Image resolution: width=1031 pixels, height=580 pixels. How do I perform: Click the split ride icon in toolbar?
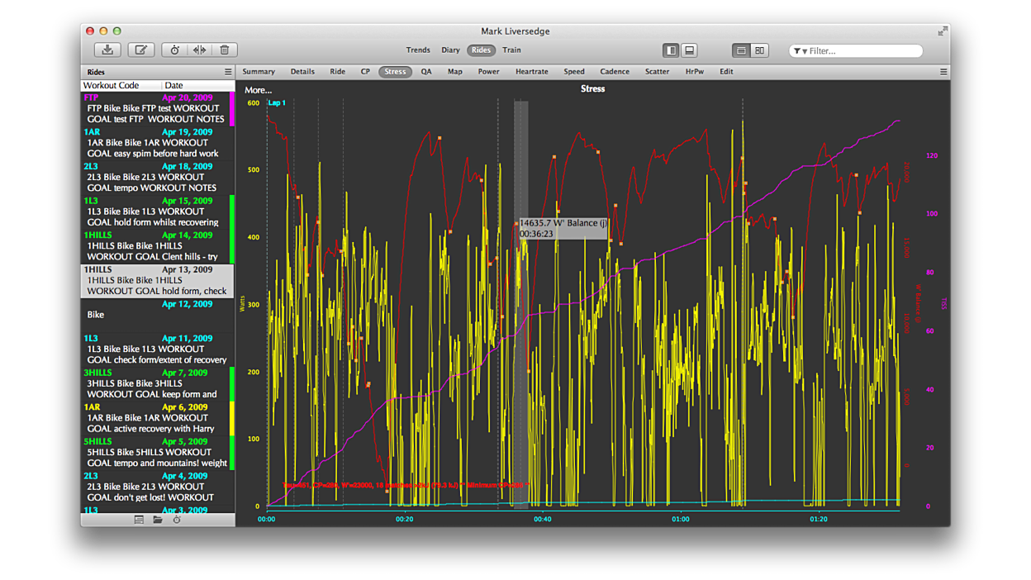[199, 50]
